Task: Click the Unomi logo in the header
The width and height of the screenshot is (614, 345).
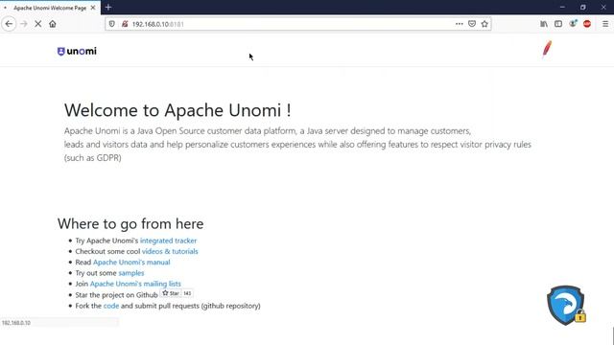Action: 77,51
